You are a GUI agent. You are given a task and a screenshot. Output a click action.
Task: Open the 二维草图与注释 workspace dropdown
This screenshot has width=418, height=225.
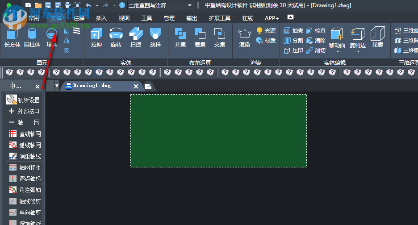(160, 5)
